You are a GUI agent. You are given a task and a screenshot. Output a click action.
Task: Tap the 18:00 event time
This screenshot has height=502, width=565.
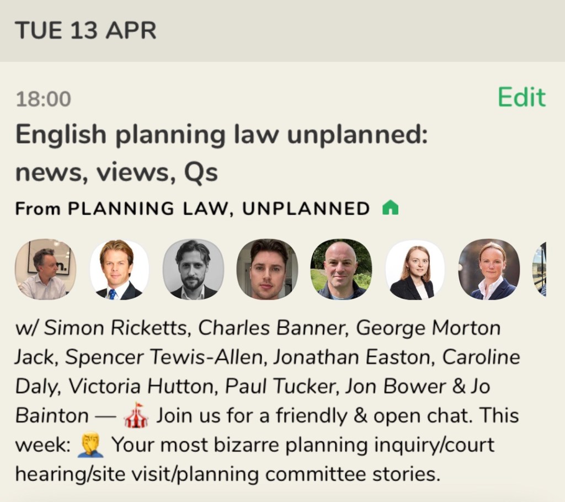pyautogui.click(x=43, y=99)
